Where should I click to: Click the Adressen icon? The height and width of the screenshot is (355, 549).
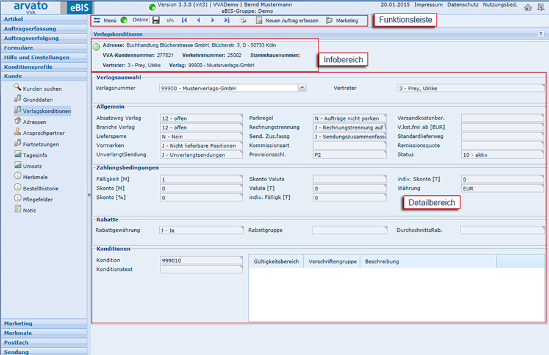pyautogui.click(x=18, y=121)
